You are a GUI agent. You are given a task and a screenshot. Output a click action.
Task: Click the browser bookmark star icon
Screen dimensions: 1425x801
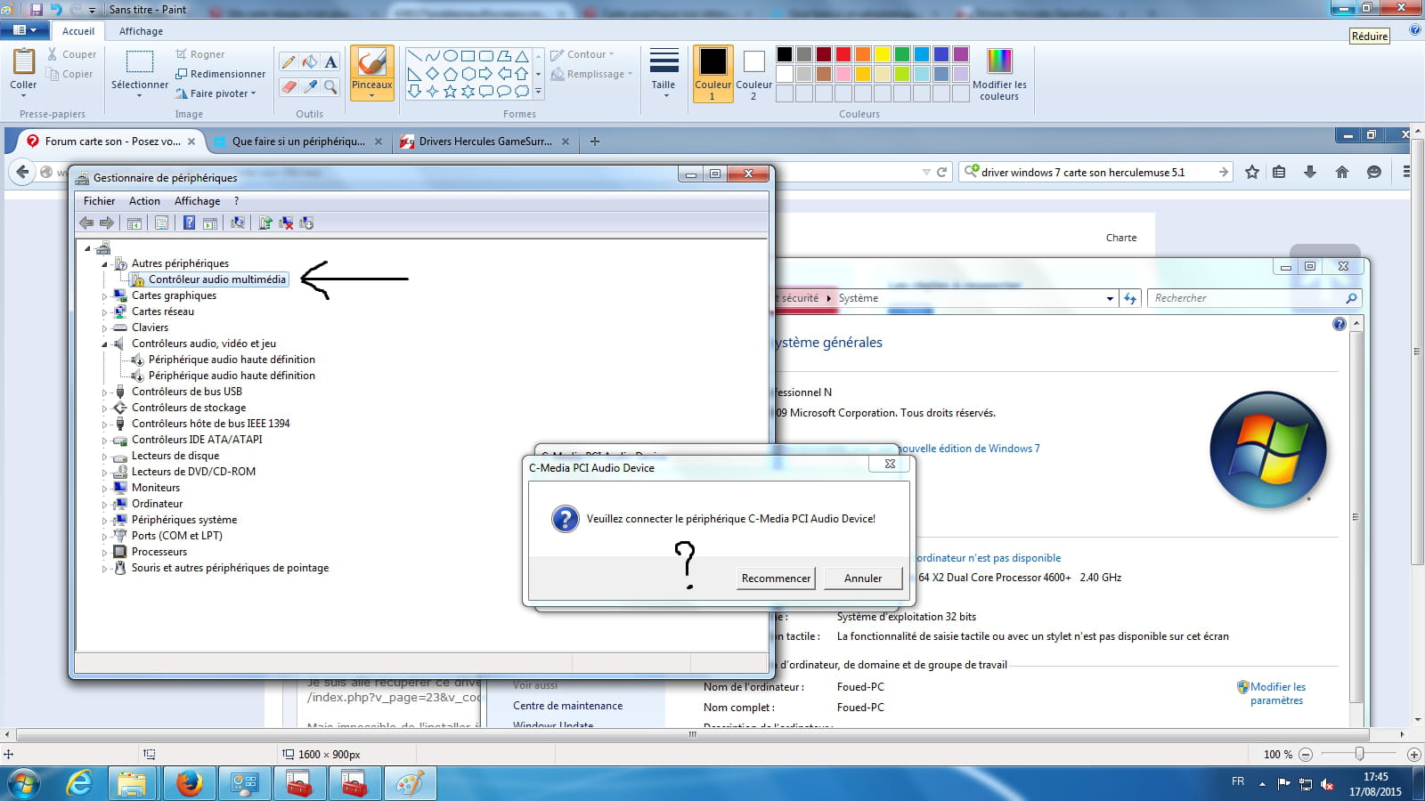pyautogui.click(x=1252, y=172)
